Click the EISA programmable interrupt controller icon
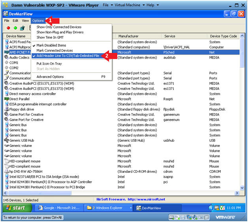 tap(7, 104)
